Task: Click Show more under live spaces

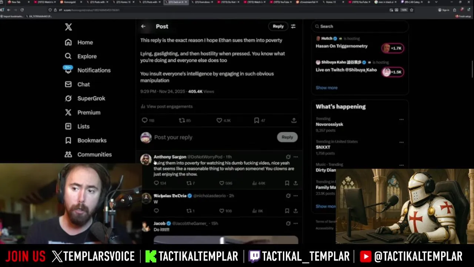Action: click(x=327, y=88)
